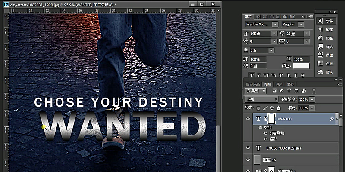Open the 0% tsume scaling dropdown
This screenshot has height=172, width=345.
click(271, 50)
